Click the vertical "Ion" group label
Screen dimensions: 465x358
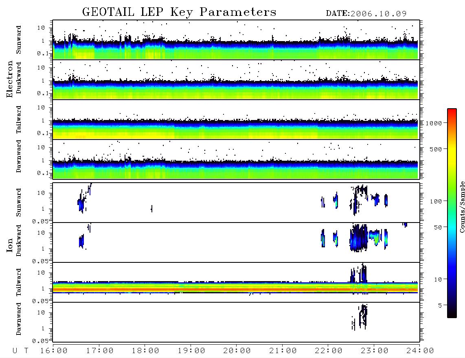click(9, 245)
